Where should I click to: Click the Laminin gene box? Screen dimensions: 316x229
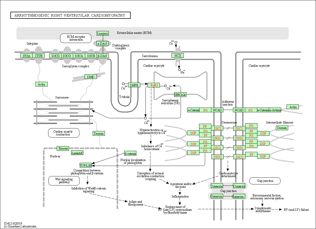pos(103,33)
